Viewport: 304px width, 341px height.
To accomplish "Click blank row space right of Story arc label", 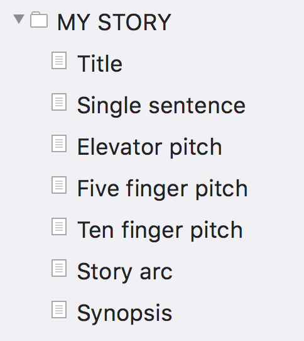I will [239, 272].
